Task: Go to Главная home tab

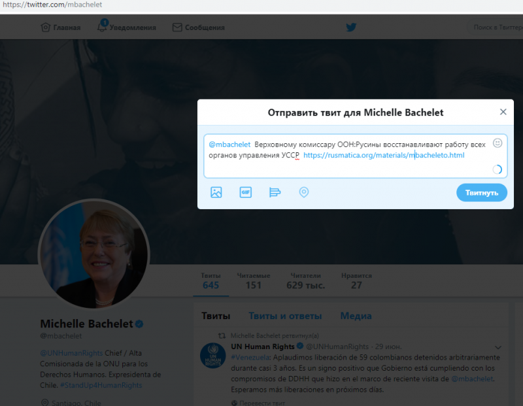Action: 61,27
